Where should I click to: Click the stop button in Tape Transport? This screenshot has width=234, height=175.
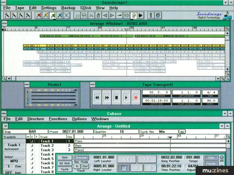[117, 98]
